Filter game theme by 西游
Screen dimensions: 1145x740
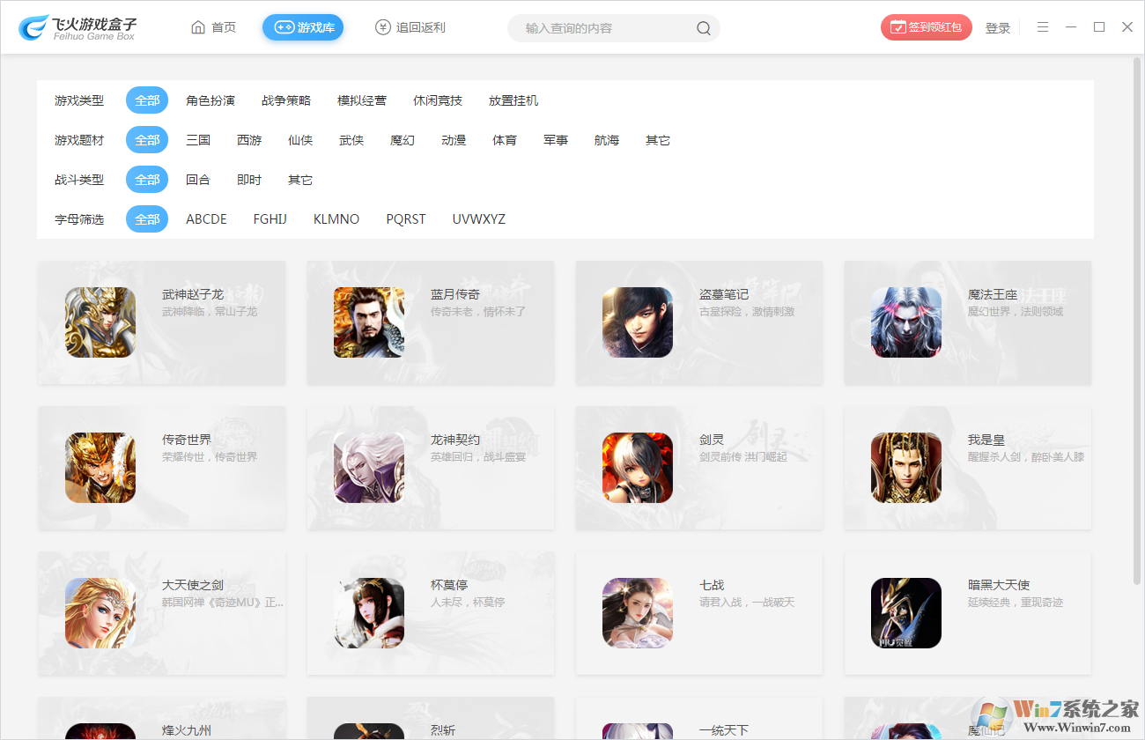[x=249, y=140]
